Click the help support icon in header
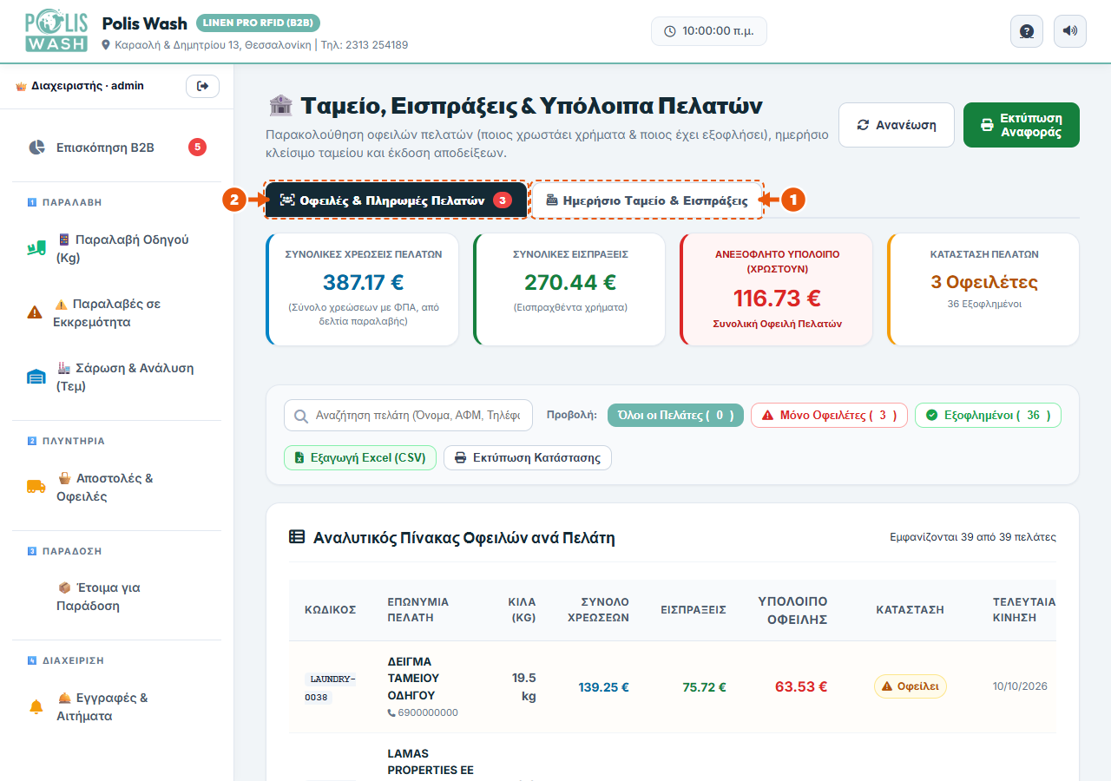Viewport: 1111px width, 781px height. [1027, 31]
